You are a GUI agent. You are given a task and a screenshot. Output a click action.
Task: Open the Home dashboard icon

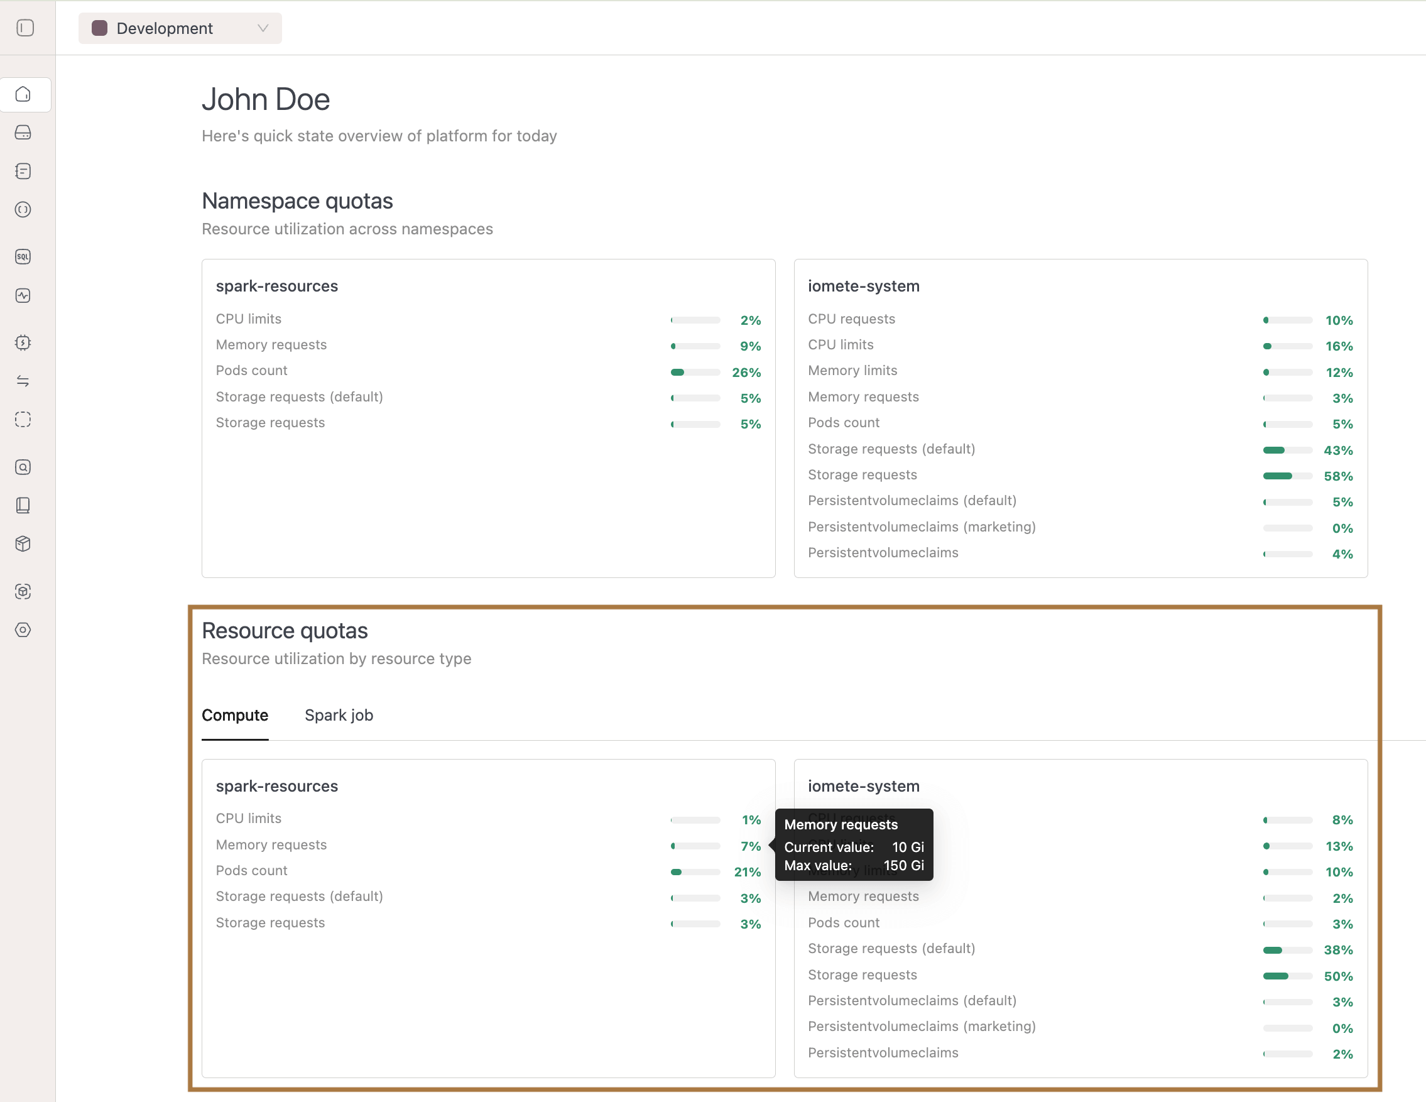click(x=24, y=95)
